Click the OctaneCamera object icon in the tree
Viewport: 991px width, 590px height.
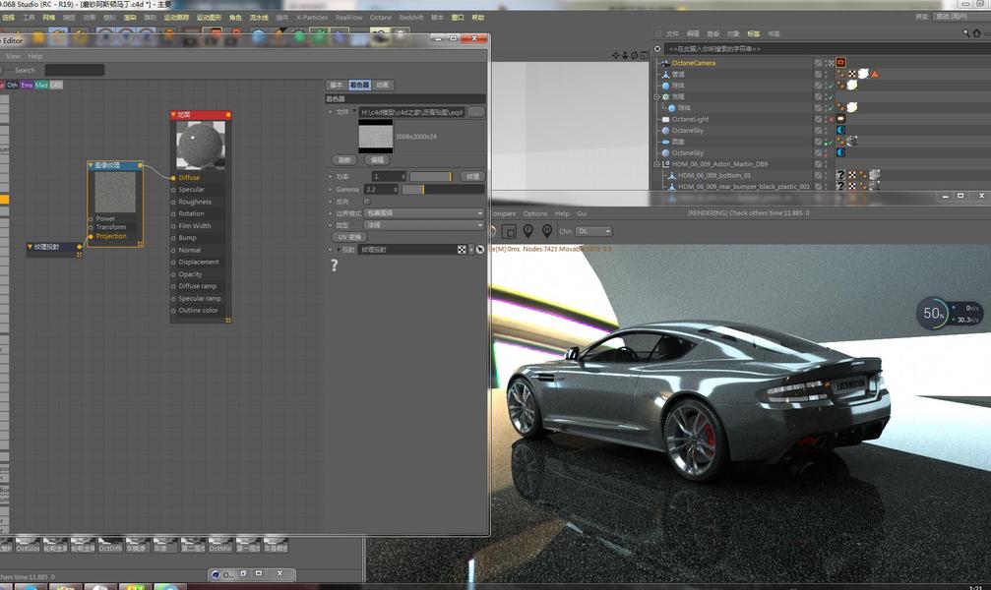coord(665,63)
